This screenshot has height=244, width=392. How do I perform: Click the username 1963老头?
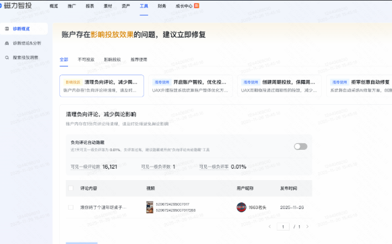[257, 207]
